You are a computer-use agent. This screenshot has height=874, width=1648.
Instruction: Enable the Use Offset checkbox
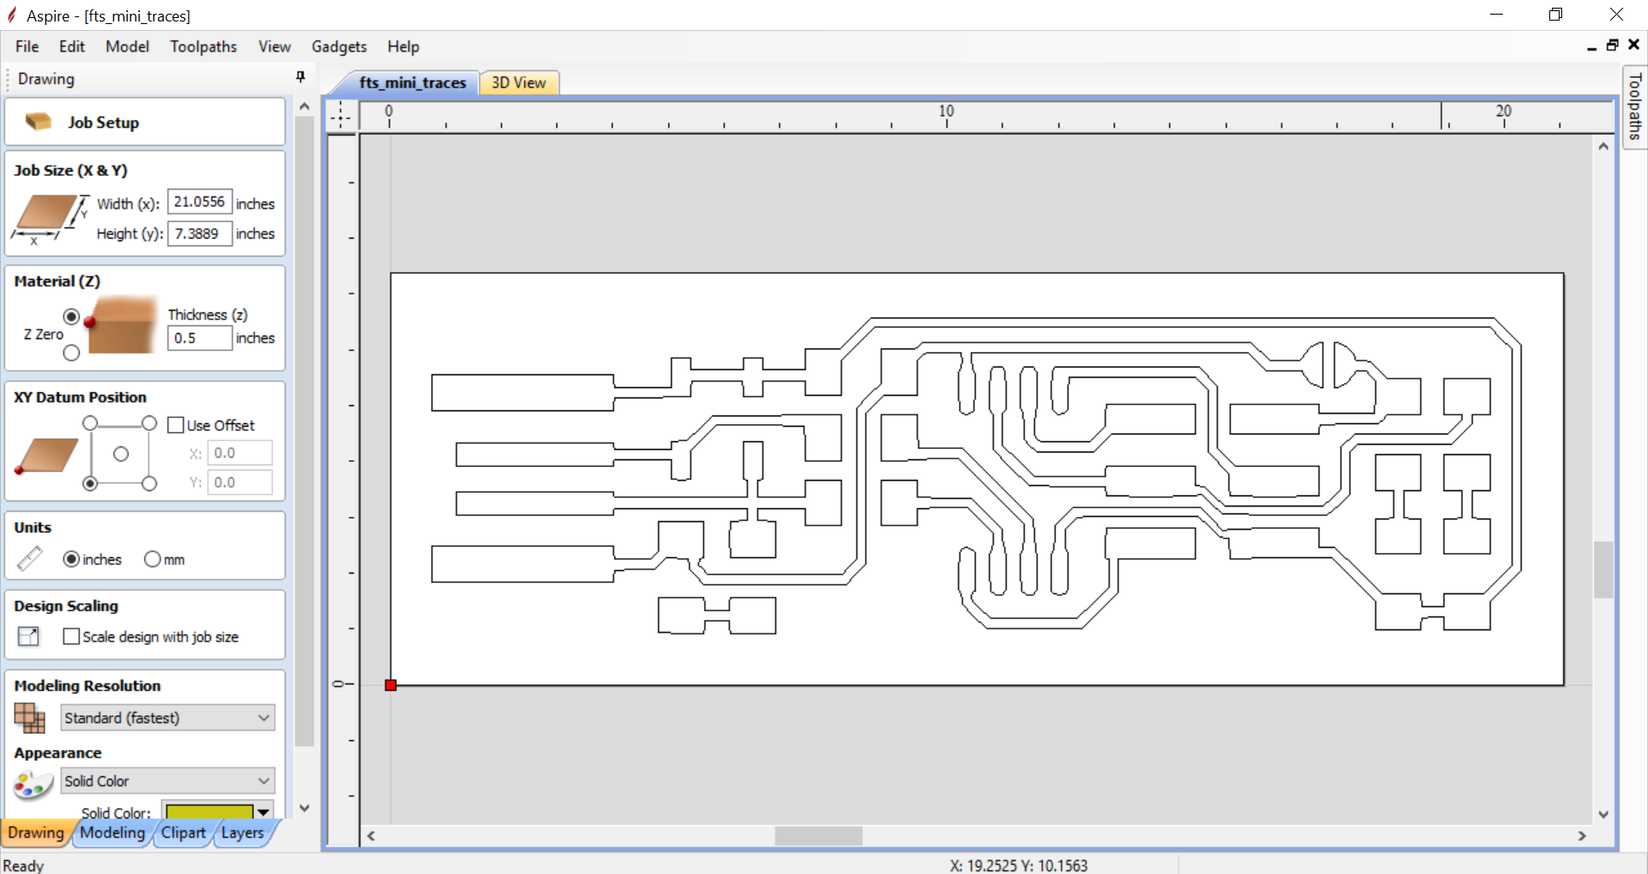(x=176, y=425)
